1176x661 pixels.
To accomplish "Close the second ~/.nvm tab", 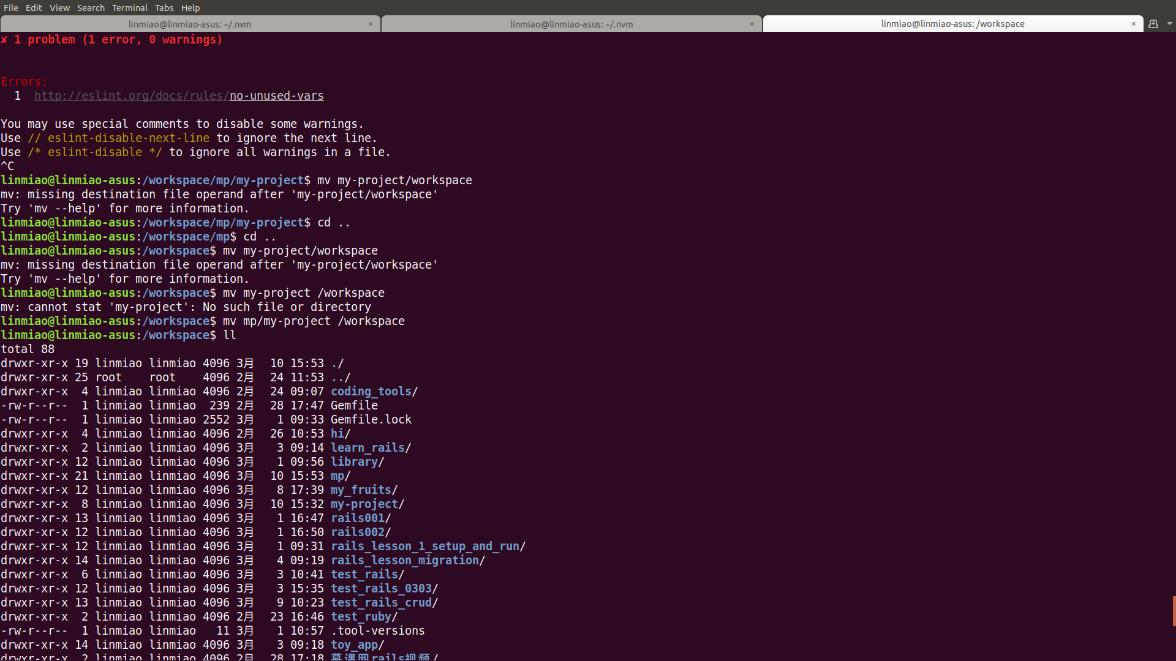I will 752,24.
